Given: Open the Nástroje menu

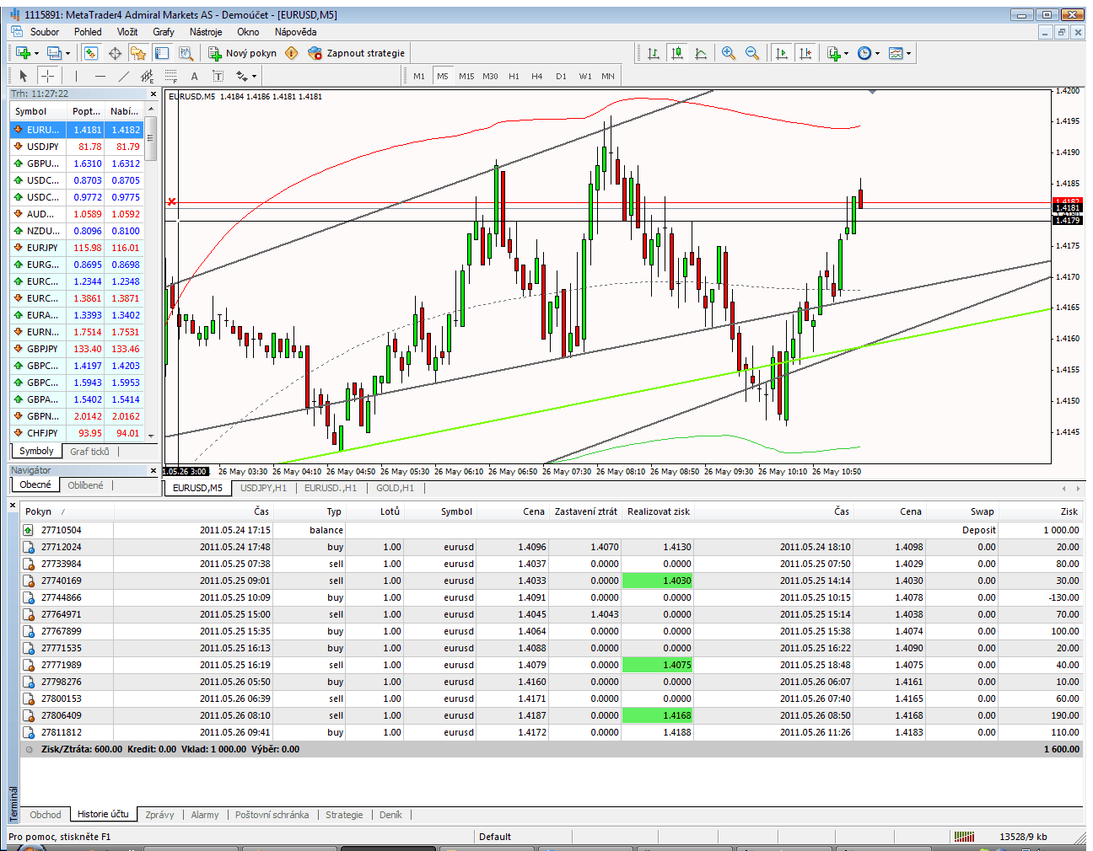Looking at the screenshot, I should tap(206, 32).
